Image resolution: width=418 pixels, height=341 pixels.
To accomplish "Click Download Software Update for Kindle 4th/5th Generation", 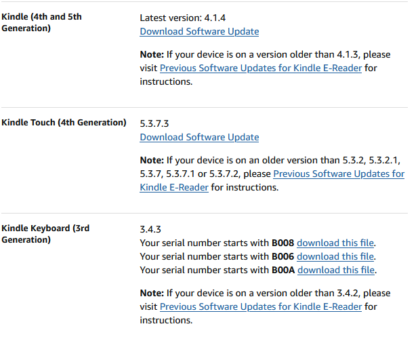I will click(199, 31).
